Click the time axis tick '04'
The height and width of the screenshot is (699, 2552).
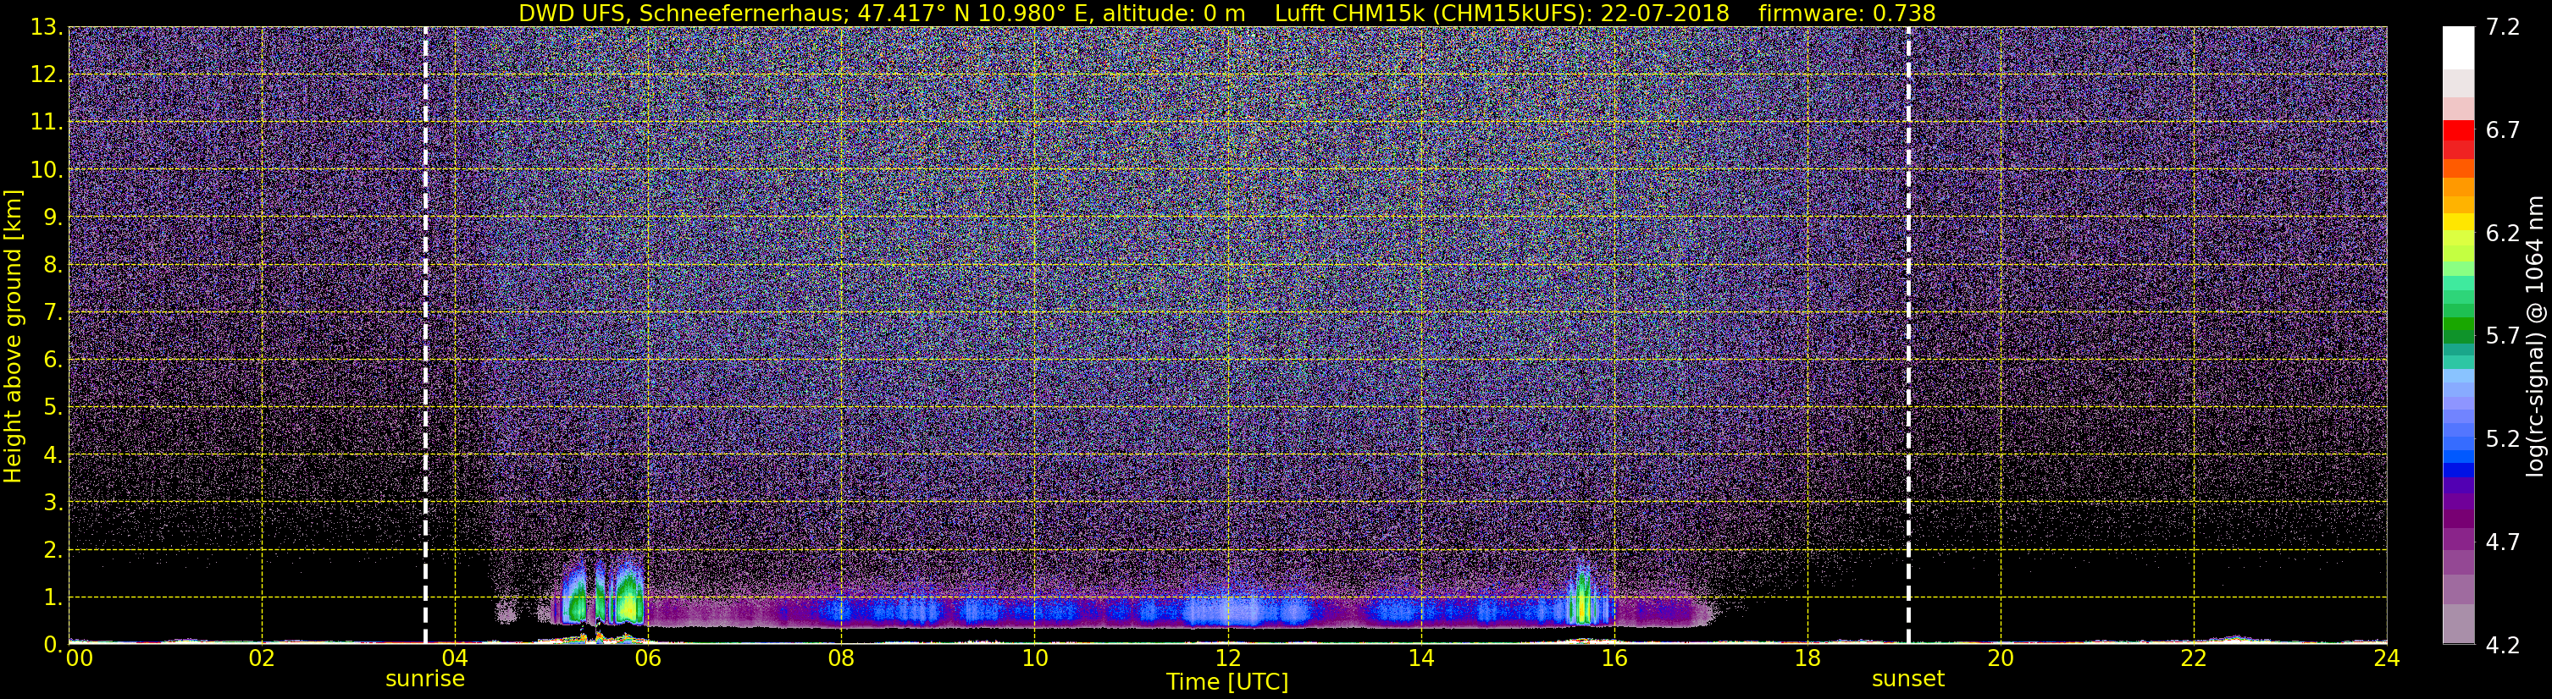pos(455,658)
